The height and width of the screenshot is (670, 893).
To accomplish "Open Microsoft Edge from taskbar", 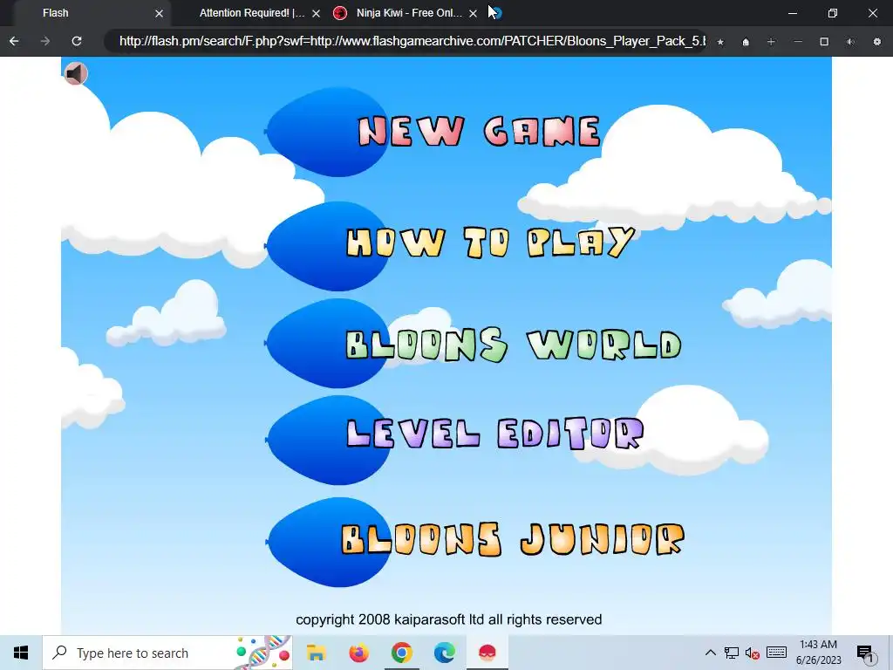I will 444,653.
